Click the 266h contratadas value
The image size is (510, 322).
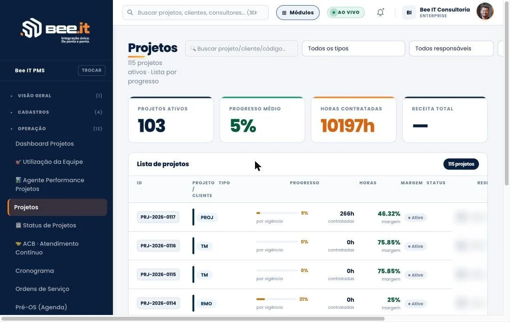(x=347, y=214)
